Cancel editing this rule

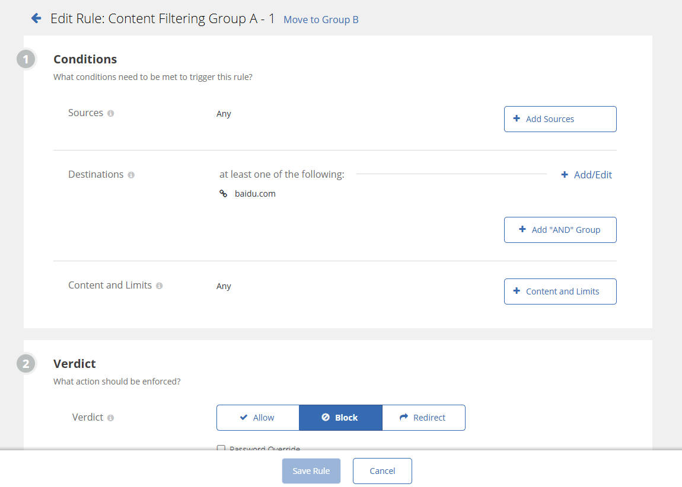point(382,470)
